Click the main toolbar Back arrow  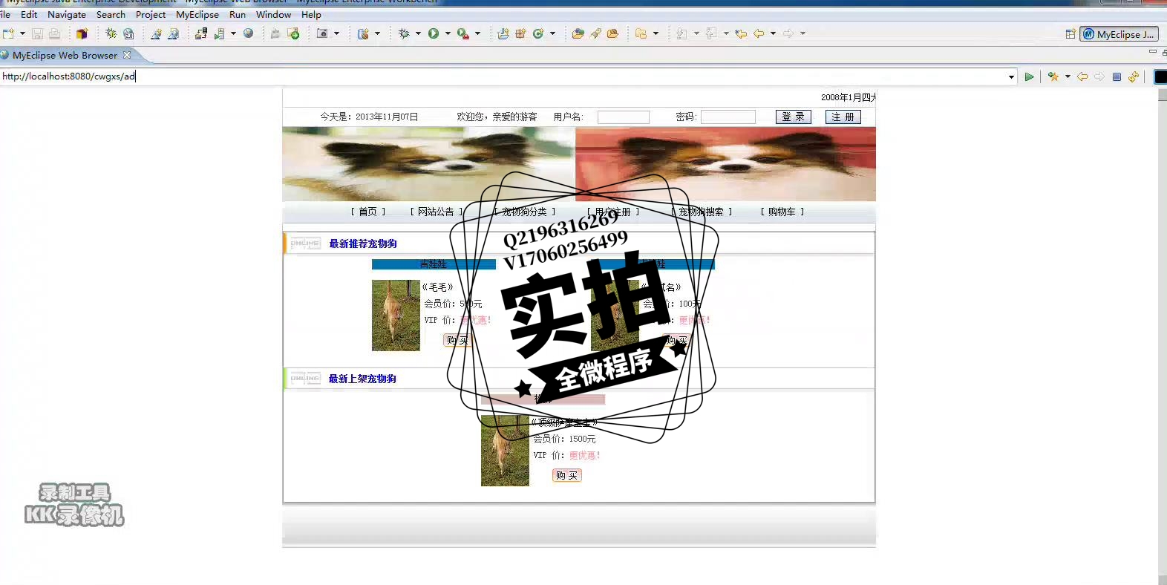pyautogui.click(x=759, y=33)
